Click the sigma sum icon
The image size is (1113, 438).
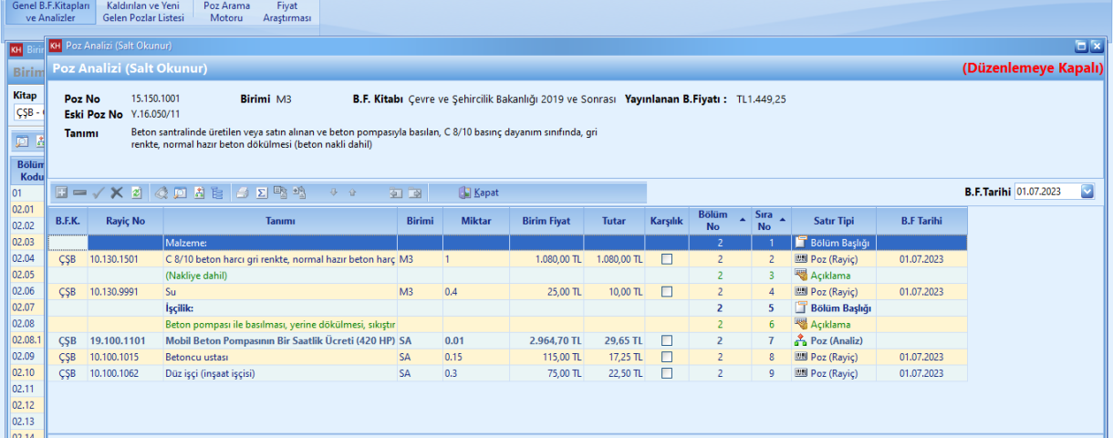tap(261, 193)
